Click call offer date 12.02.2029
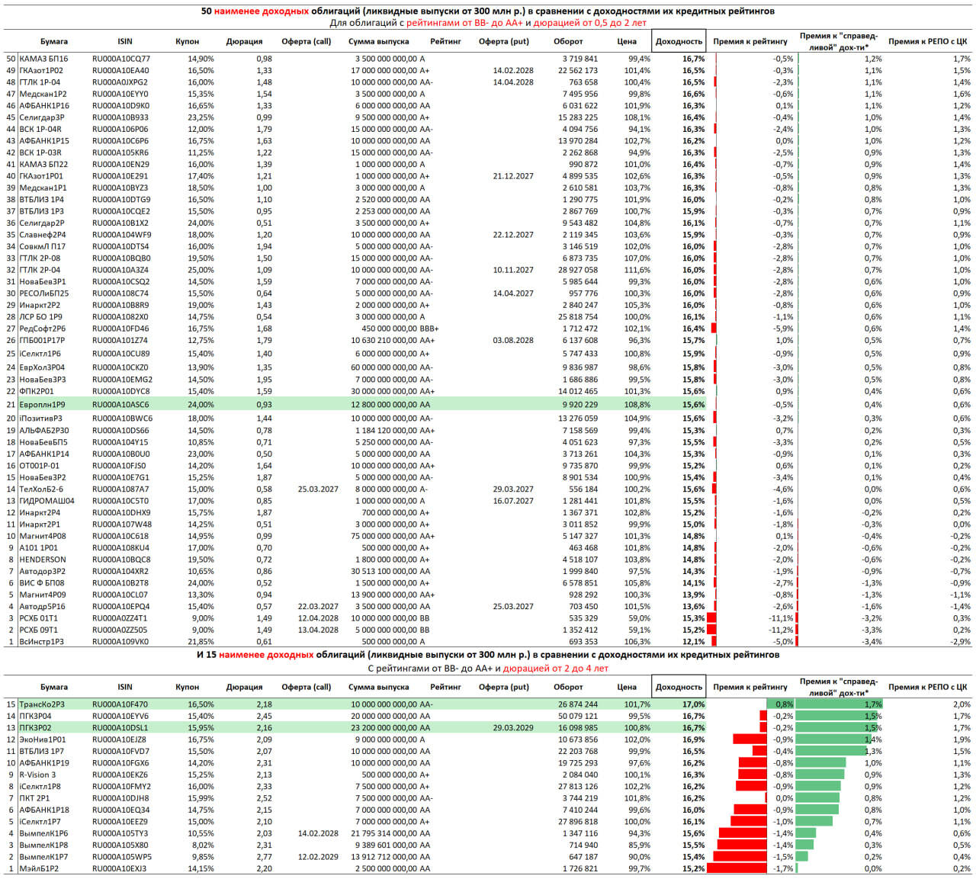Screen dimensions: 976x879 click(318, 857)
